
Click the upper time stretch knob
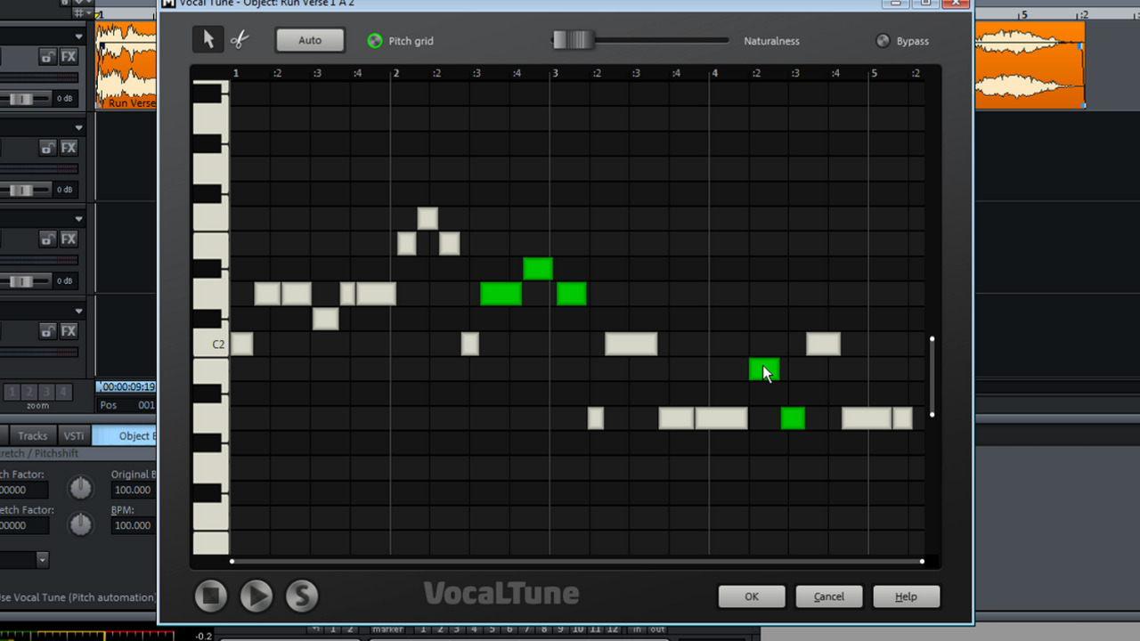[81, 487]
